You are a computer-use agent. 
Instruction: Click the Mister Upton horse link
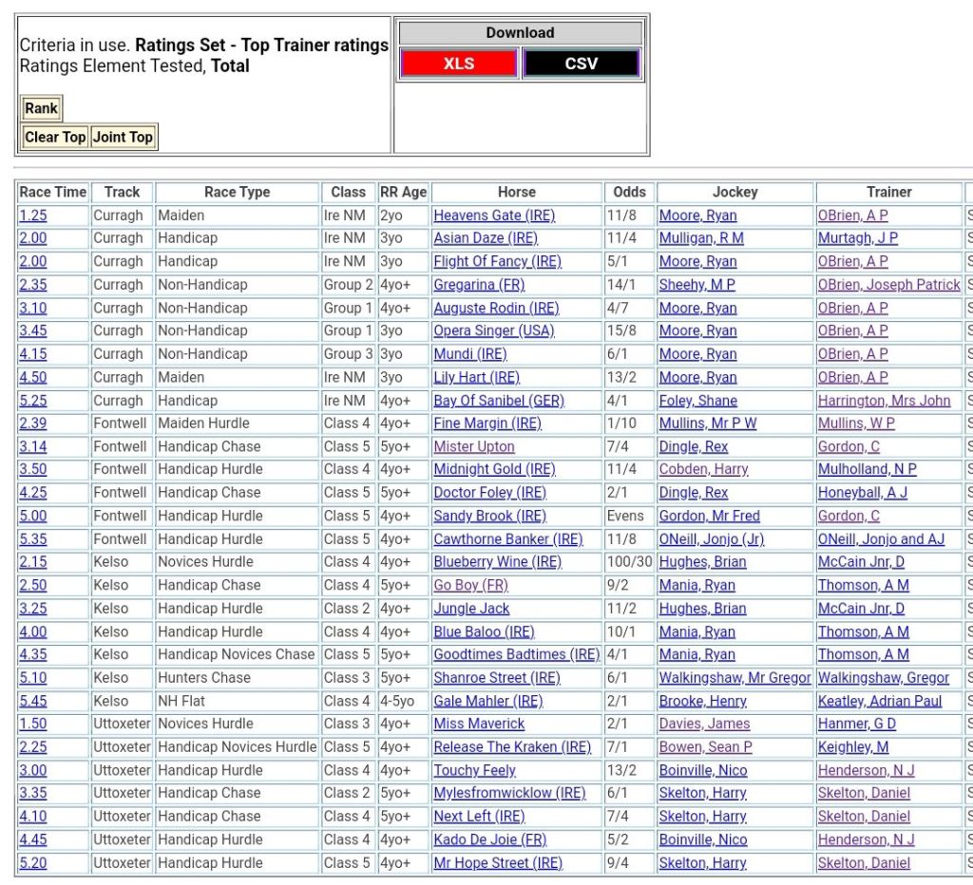point(474,446)
